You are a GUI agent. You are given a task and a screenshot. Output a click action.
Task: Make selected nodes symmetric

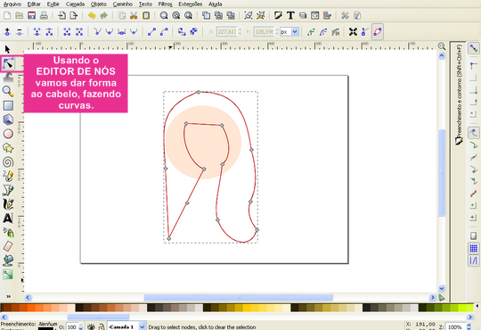[x=121, y=31]
